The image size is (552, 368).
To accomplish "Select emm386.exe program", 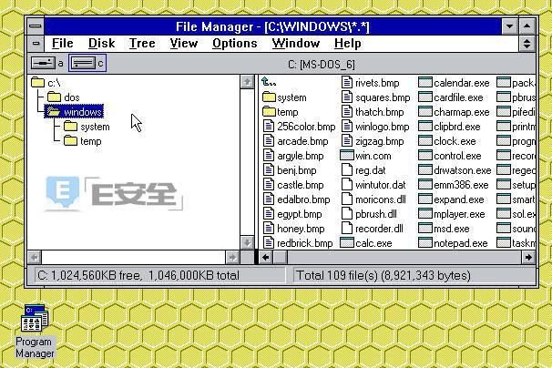I will click(454, 185).
